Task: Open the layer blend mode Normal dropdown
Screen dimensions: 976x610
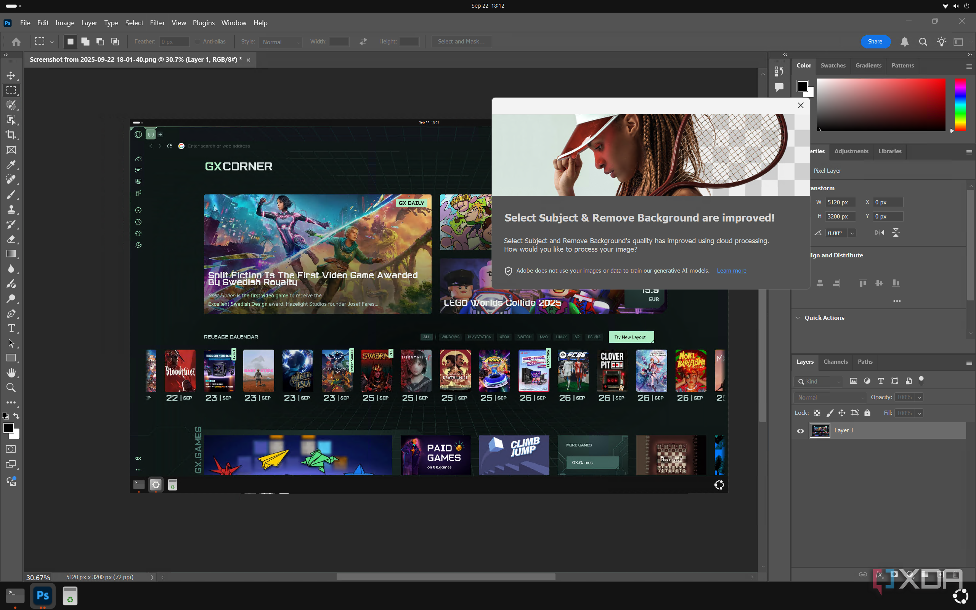Action: (x=830, y=397)
